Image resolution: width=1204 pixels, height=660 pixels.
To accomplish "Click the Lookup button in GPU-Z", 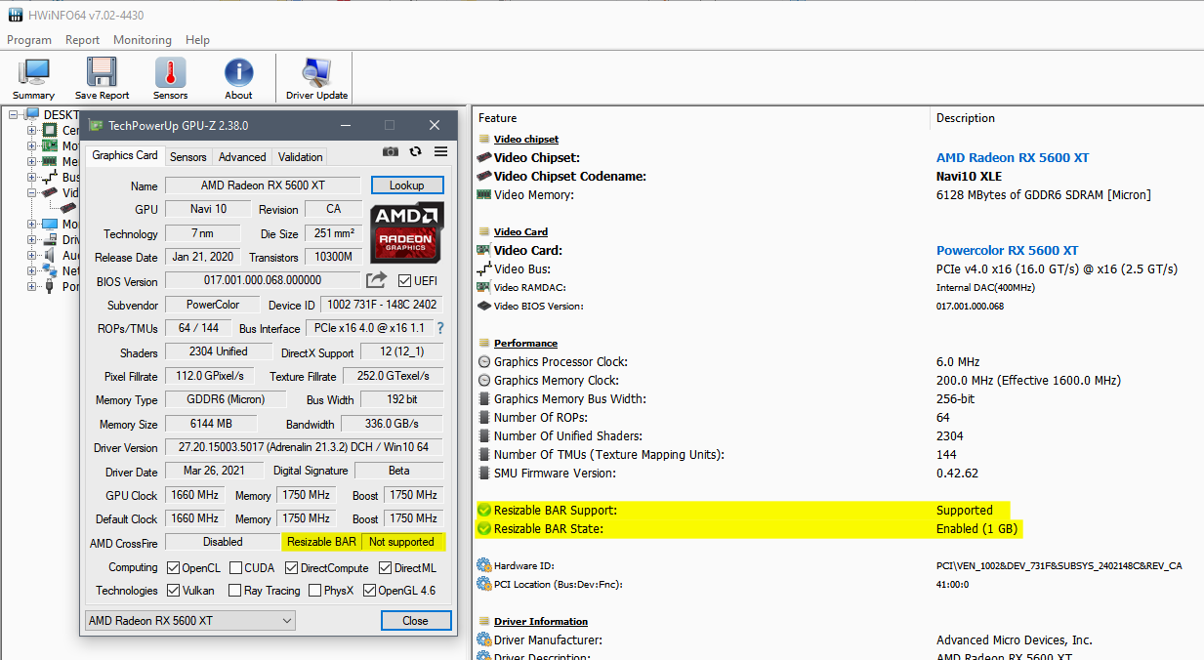I will point(407,185).
